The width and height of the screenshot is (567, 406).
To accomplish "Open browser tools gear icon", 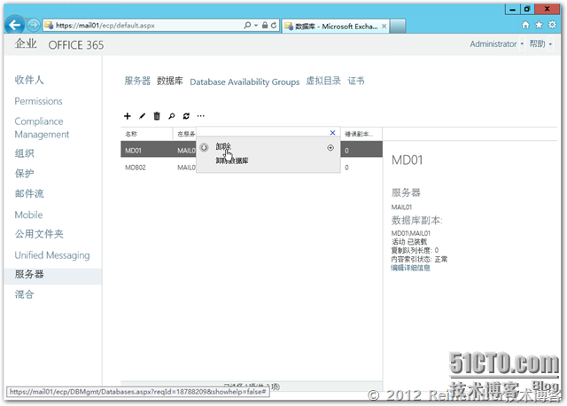I will [552, 25].
